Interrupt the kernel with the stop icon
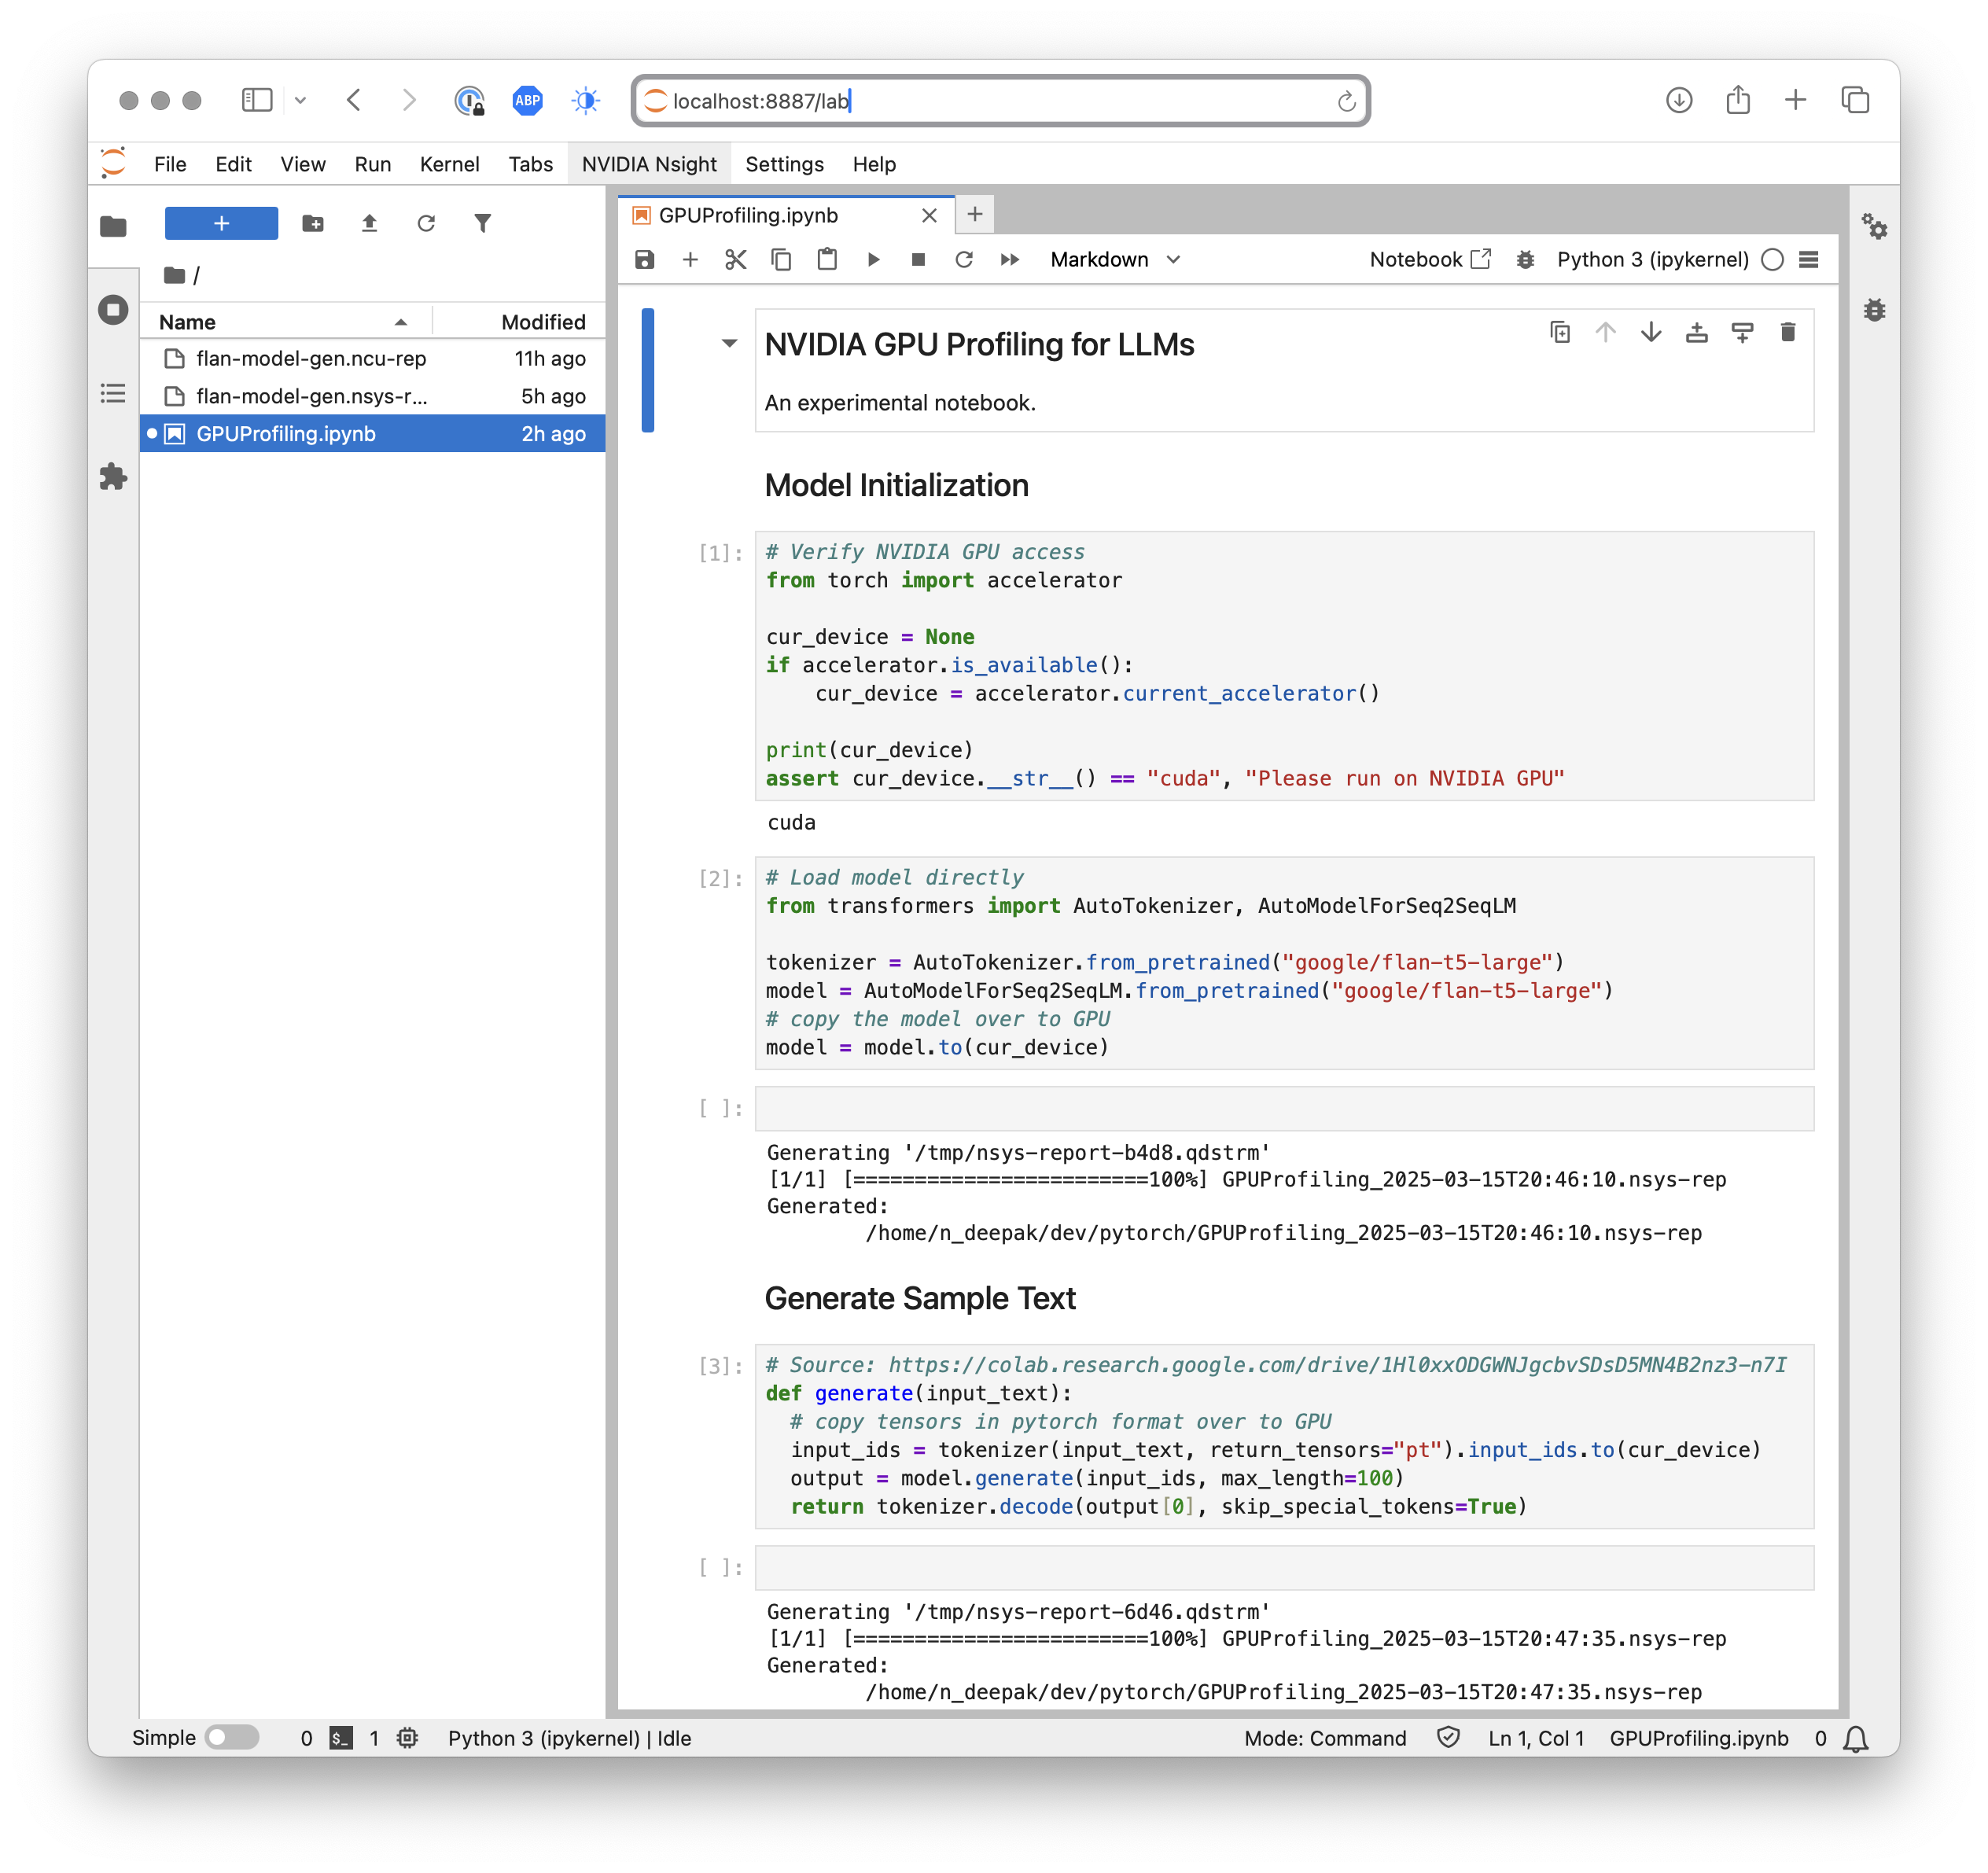 (918, 260)
